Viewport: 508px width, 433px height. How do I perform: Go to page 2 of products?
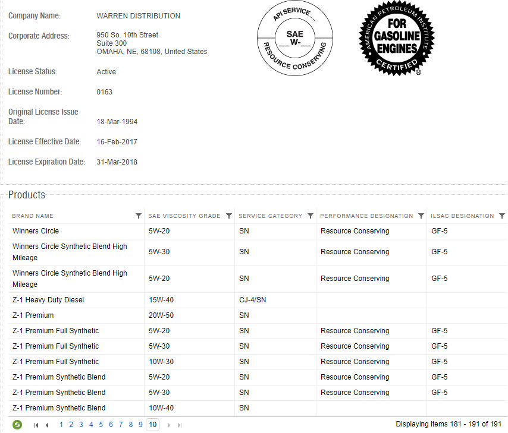(x=71, y=425)
